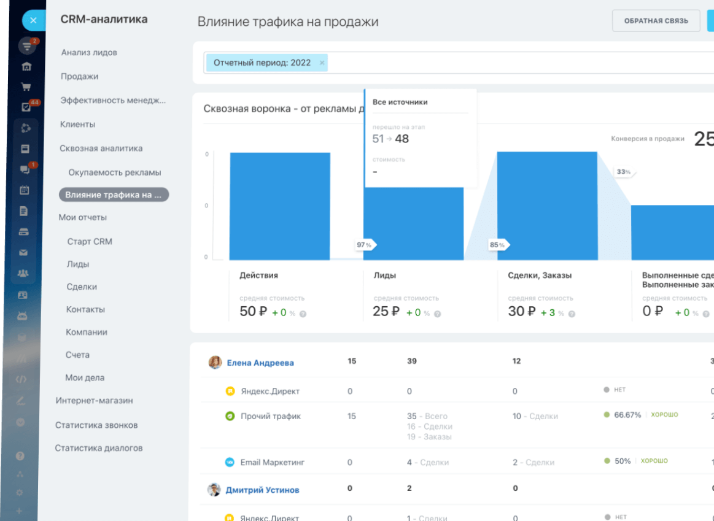This screenshot has width=714, height=521.
Task: Open the report filter dropdown field
Action: [x=491, y=63]
